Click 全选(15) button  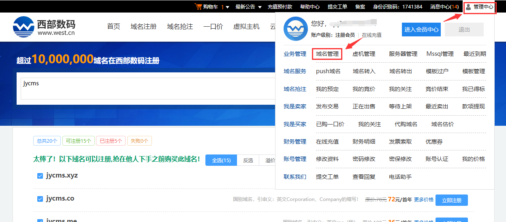click(221, 160)
